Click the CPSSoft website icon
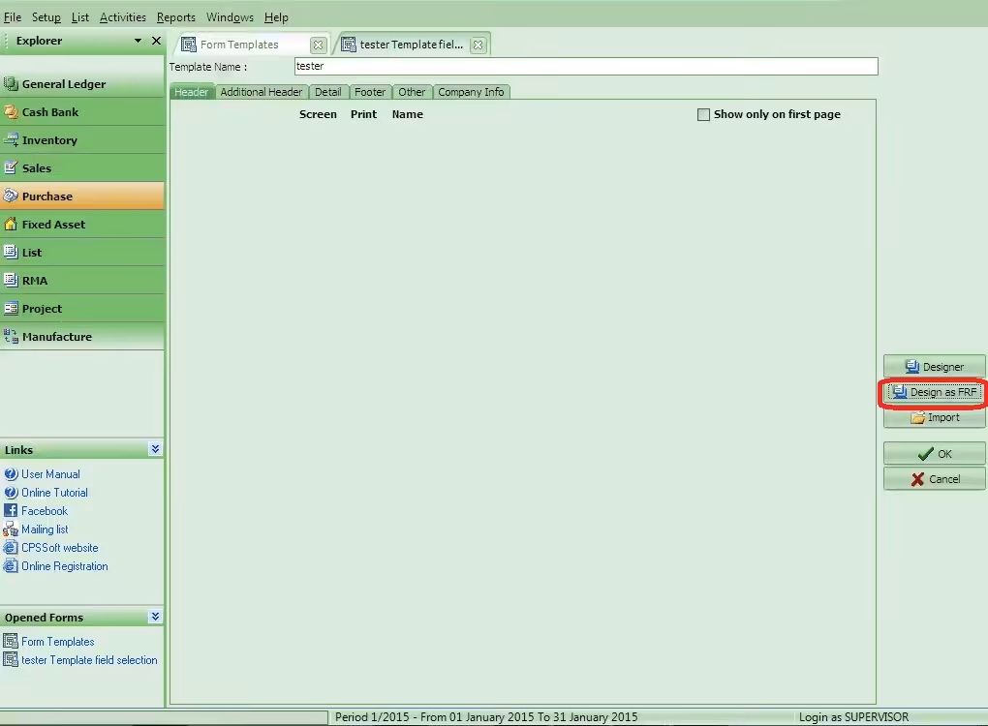Viewport: 988px width, 726px height. pyautogui.click(x=11, y=548)
